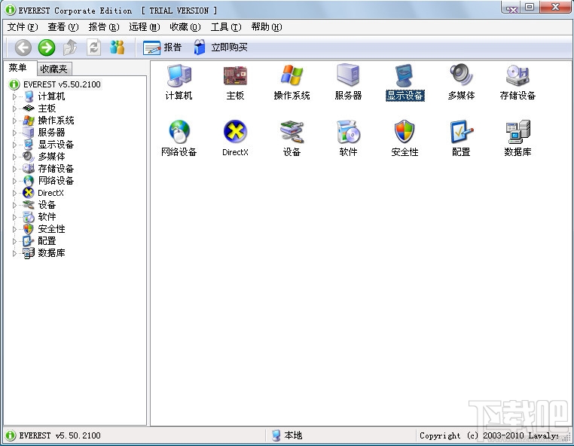The width and height of the screenshot is (574, 446).
Task: Select 计算机 in the left tree
Action: click(52, 96)
